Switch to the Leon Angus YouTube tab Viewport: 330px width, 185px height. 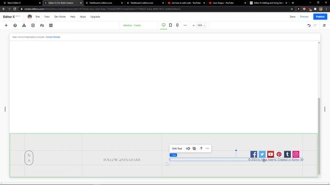(x=227, y=3)
